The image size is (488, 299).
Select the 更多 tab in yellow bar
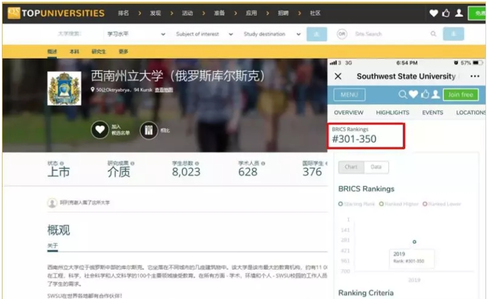tap(123, 51)
